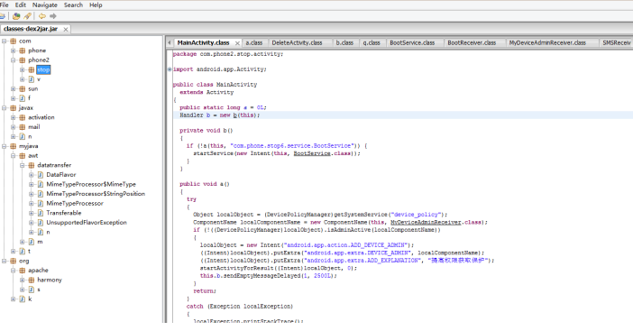Click the mail package icon
Viewport: 633px width, 331px height.
tap(23, 127)
